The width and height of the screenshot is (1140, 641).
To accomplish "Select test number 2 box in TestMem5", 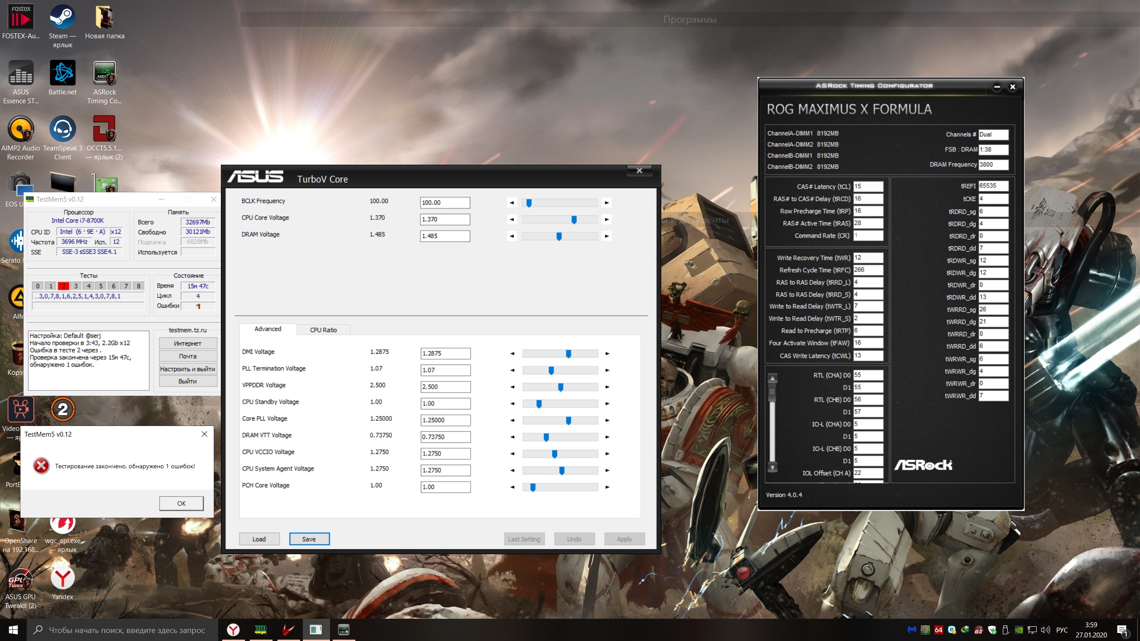I will 63,286.
